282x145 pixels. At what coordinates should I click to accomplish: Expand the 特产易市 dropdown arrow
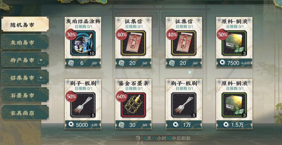(41, 60)
